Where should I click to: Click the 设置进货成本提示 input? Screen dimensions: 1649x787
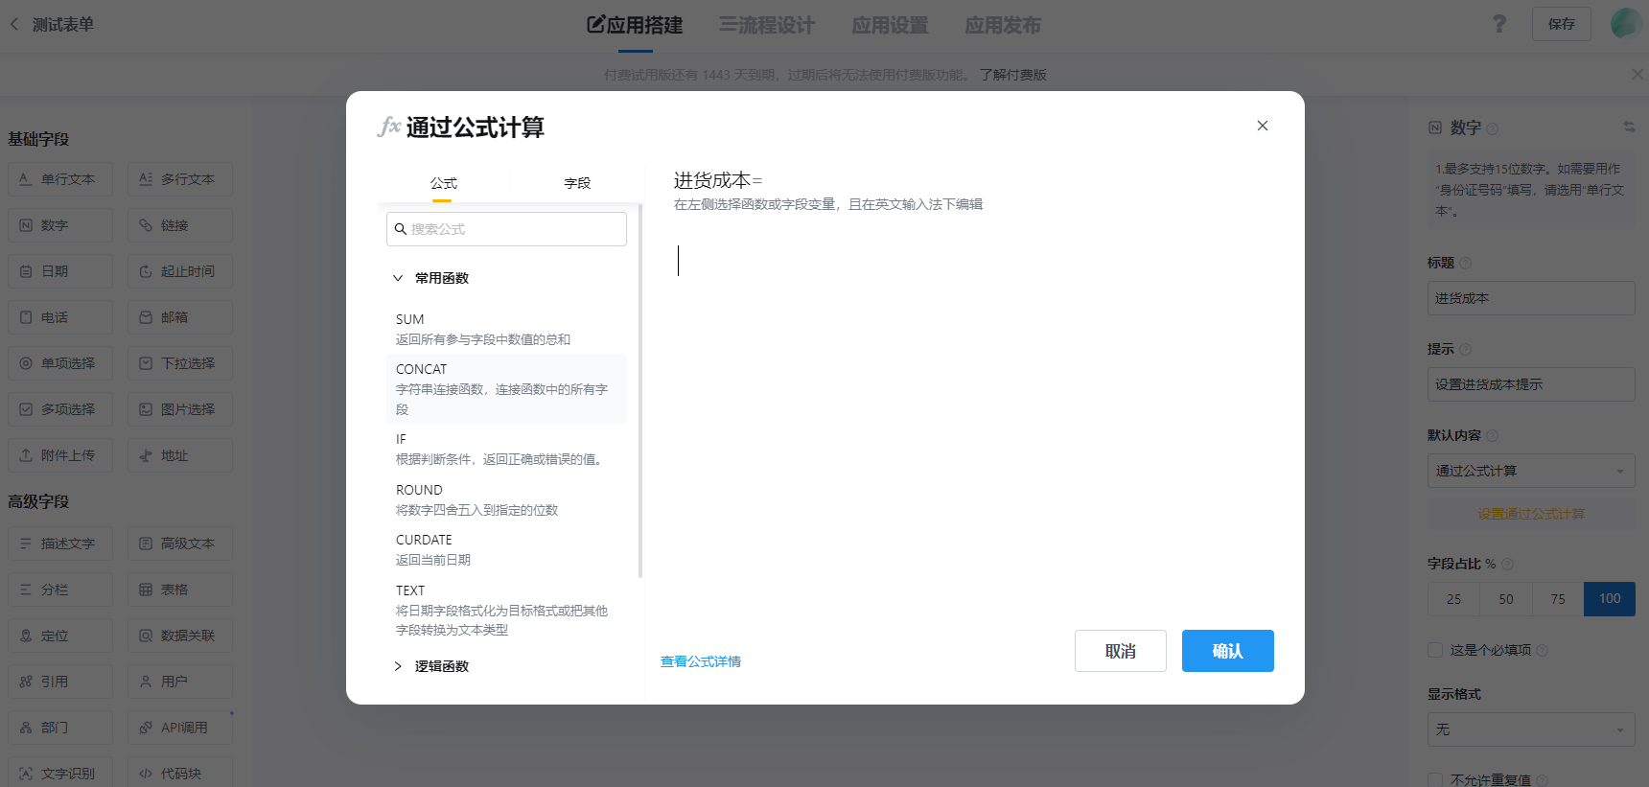click(x=1531, y=384)
